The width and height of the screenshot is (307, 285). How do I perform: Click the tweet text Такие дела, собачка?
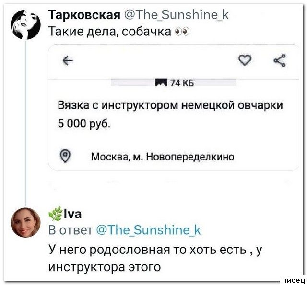coord(112,33)
